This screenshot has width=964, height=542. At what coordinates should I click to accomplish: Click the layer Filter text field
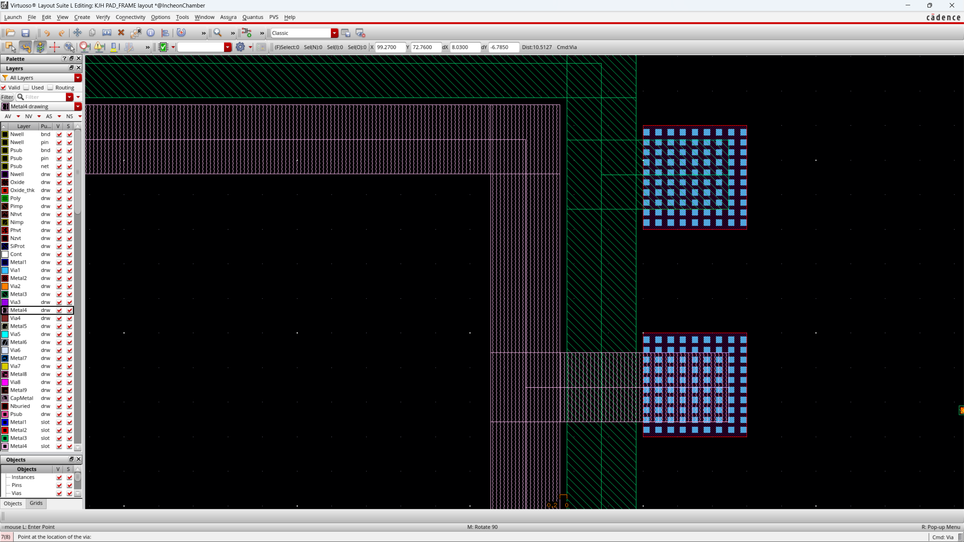click(44, 97)
